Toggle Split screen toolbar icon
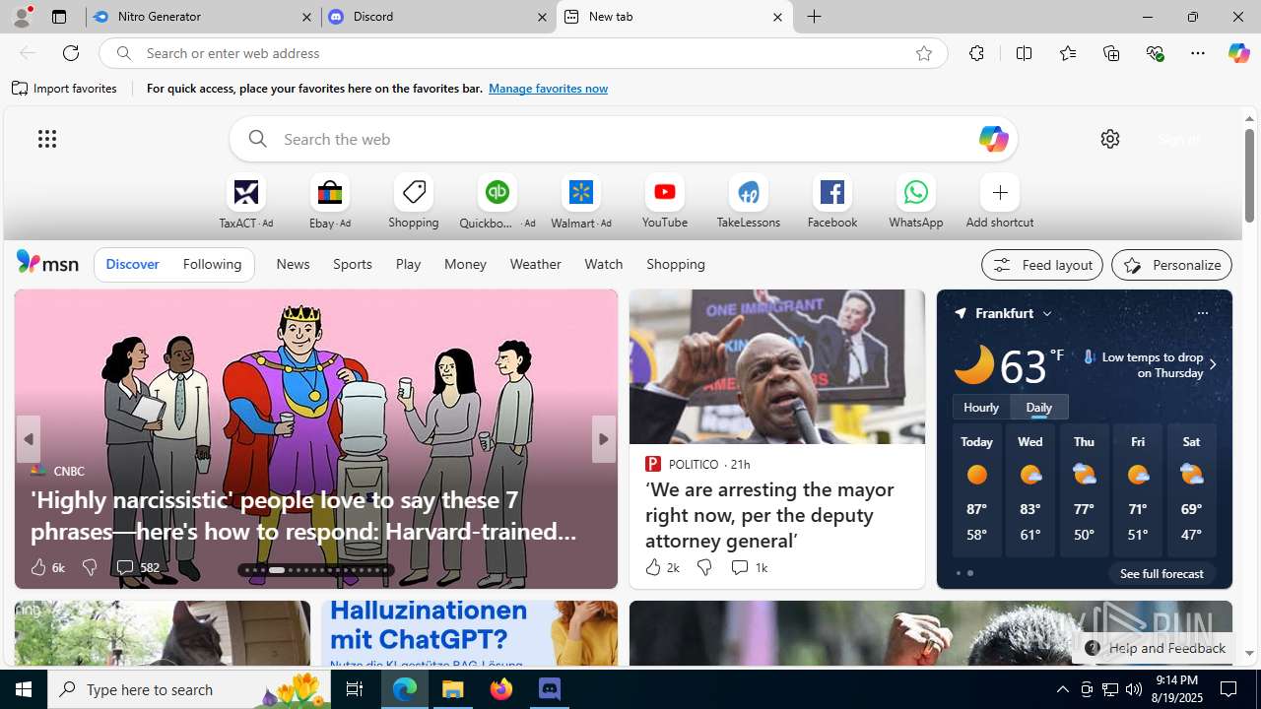This screenshot has height=709, width=1261. coord(1024,53)
